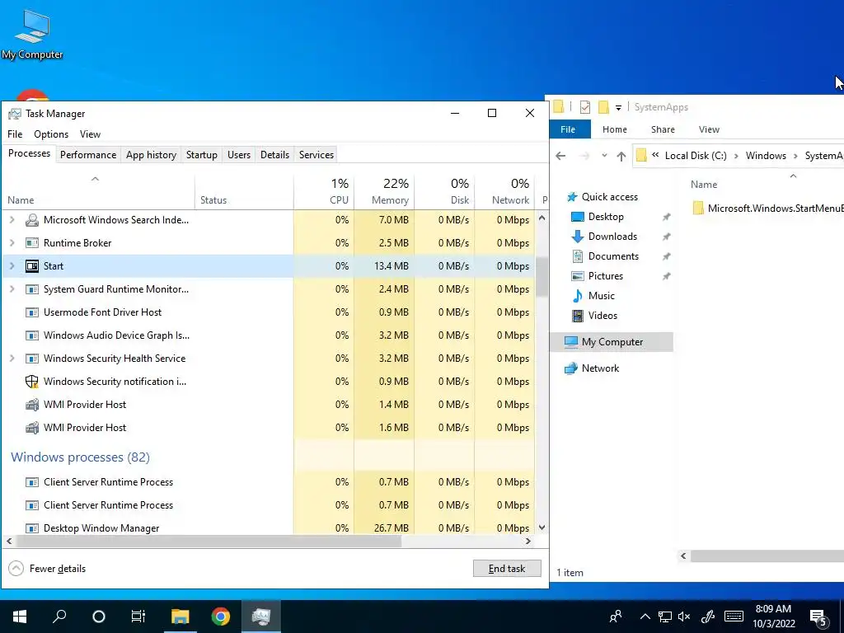Click the Start process icon in Task Manager
The height and width of the screenshot is (633, 844).
(32, 266)
